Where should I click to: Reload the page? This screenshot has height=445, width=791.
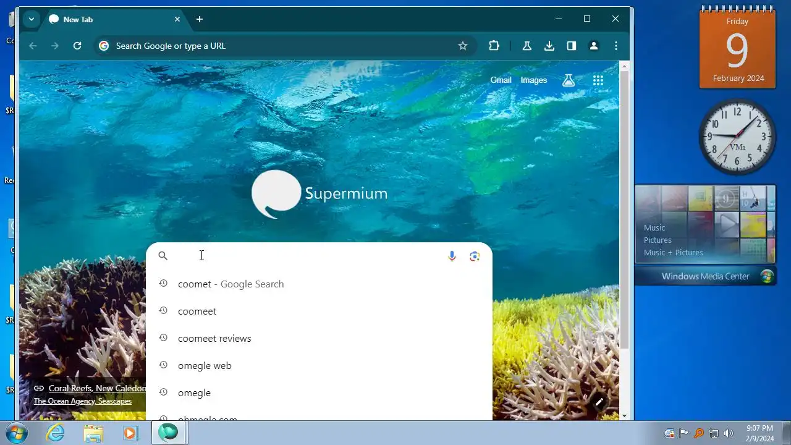pos(77,46)
